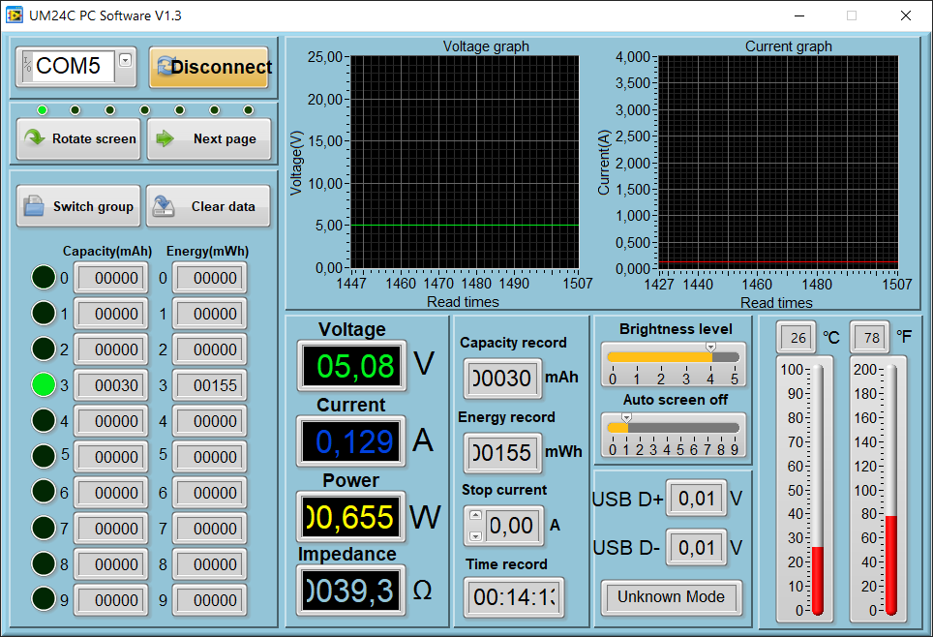Select data group 0 indicator light
The height and width of the screenshot is (637, 933).
[x=44, y=278]
